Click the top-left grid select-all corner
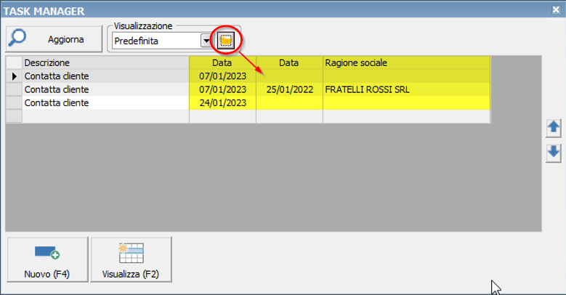The width and height of the screenshot is (566, 295). tap(14, 63)
